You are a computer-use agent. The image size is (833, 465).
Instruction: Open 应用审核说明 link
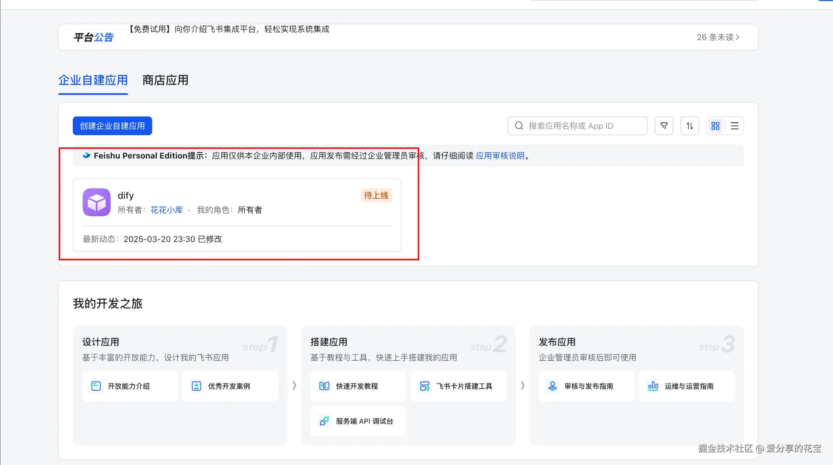pos(500,156)
